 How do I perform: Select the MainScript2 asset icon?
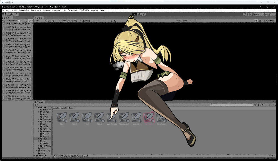coord(124,118)
